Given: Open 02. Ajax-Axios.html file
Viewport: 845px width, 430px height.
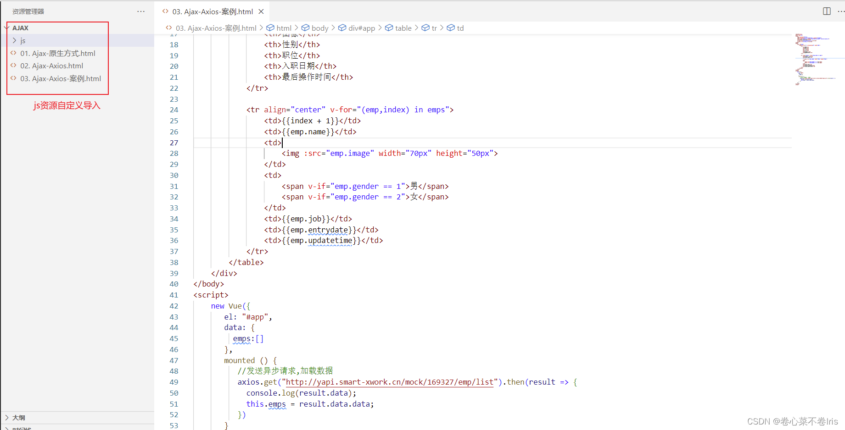Looking at the screenshot, I should pyautogui.click(x=52, y=66).
